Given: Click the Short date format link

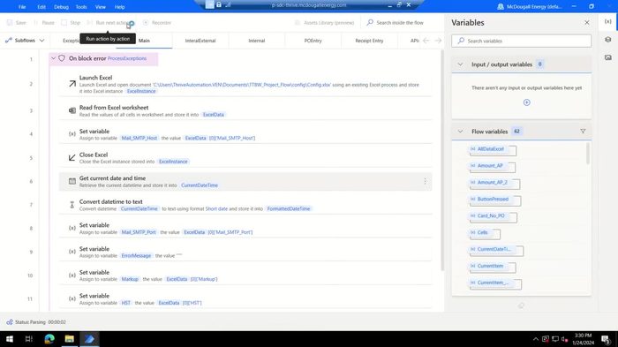Looking at the screenshot, I should [x=216, y=208].
